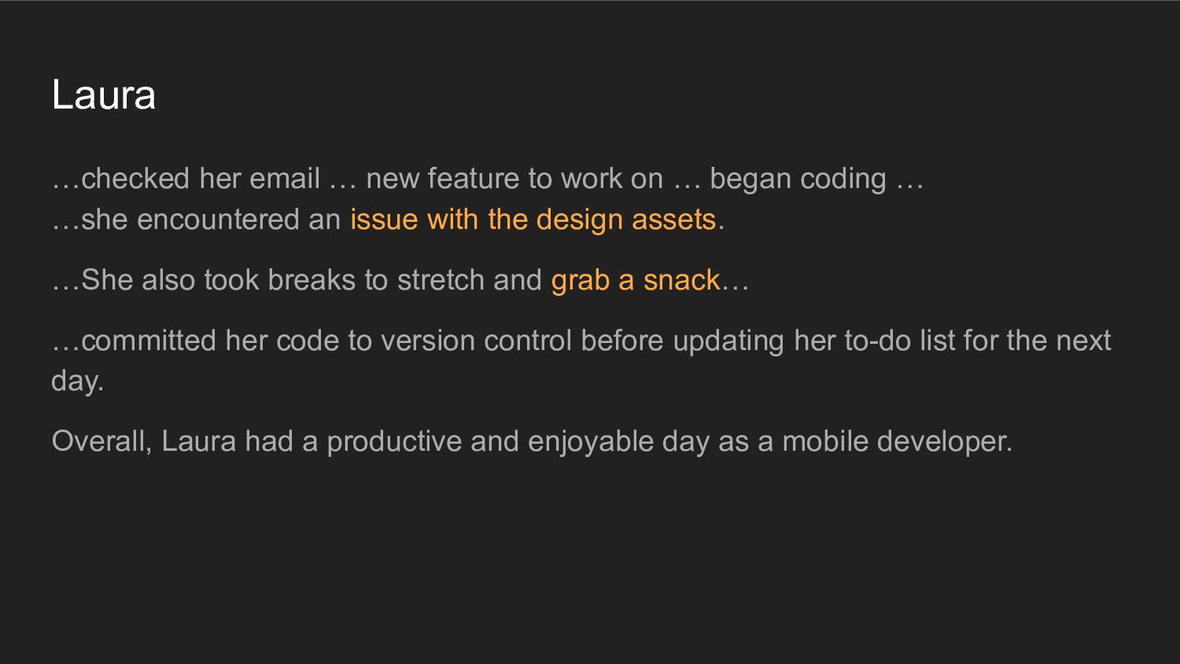1180x664 pixels.
Task: Click the word "Overall," in last sentence
Action: pos(102,441)
